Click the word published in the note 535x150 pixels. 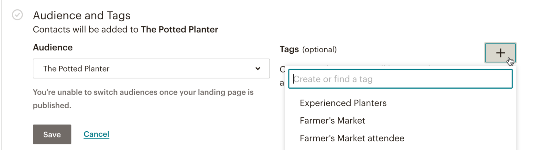coord(51,105)
